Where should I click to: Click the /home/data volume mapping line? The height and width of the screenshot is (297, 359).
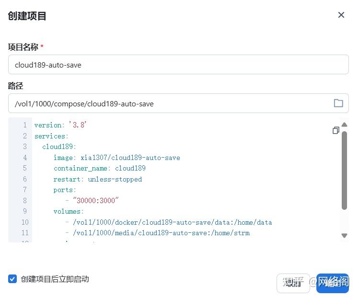pyautogui.click(x=168, y=222)
